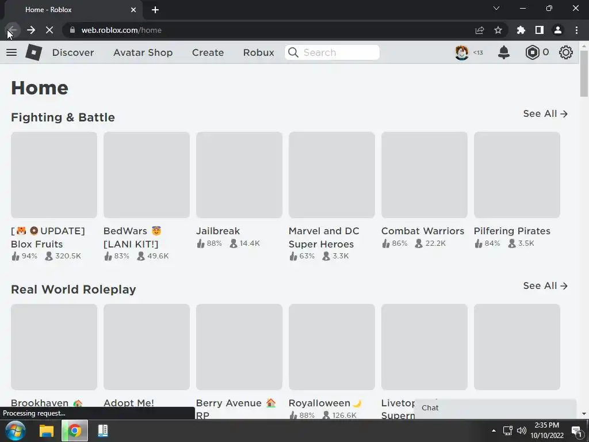Click the scrollbar down arrow
The width and height of the screenshot is (589, 442).
584,414
